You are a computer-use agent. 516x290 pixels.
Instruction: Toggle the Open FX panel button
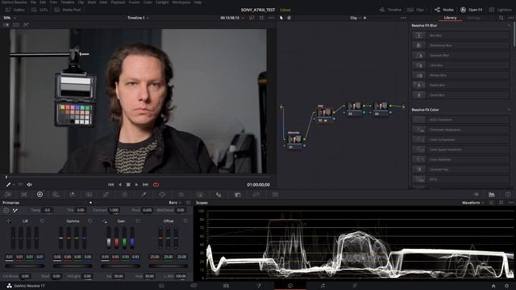pos(471,10)
